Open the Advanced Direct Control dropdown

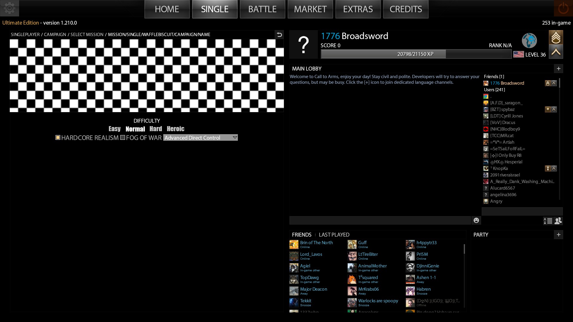point(200,138)
